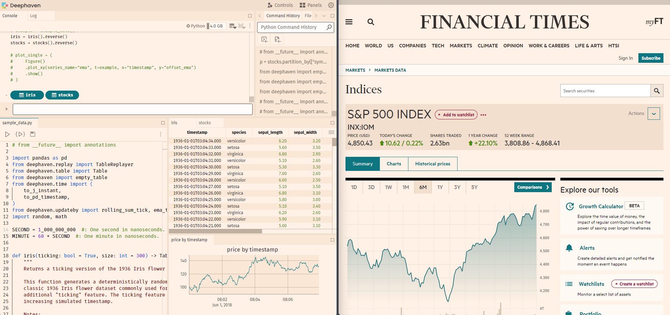Click the Subscribe button
This screenshot has width=670, height=315.
651,58
